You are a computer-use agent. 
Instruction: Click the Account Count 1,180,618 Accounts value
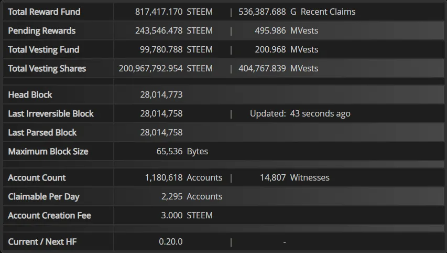[183, 177]
